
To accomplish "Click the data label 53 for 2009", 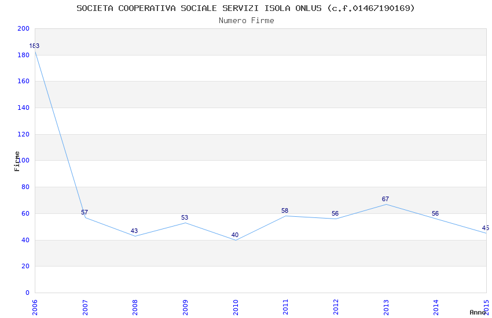I will tap(185, 218).
